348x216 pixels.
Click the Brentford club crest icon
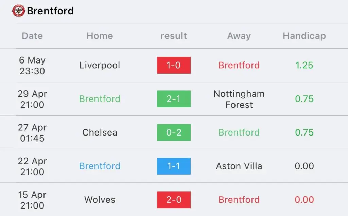(18, 11)
